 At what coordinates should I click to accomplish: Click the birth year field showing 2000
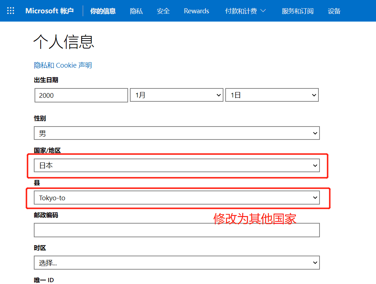click(x=81, y=95)
